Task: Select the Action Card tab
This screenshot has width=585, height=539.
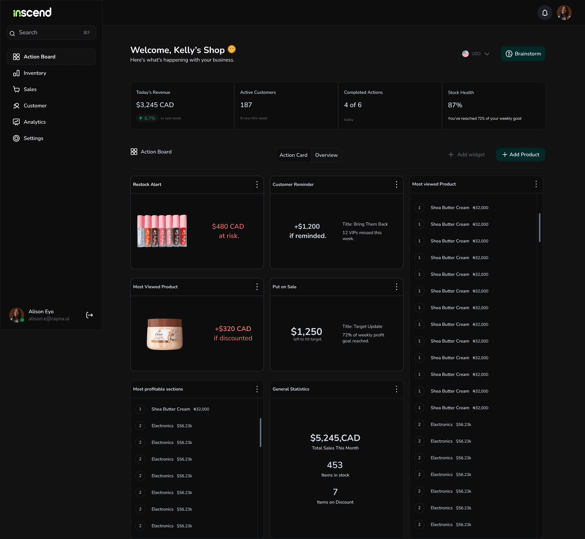Action: [x=293, y=155]
